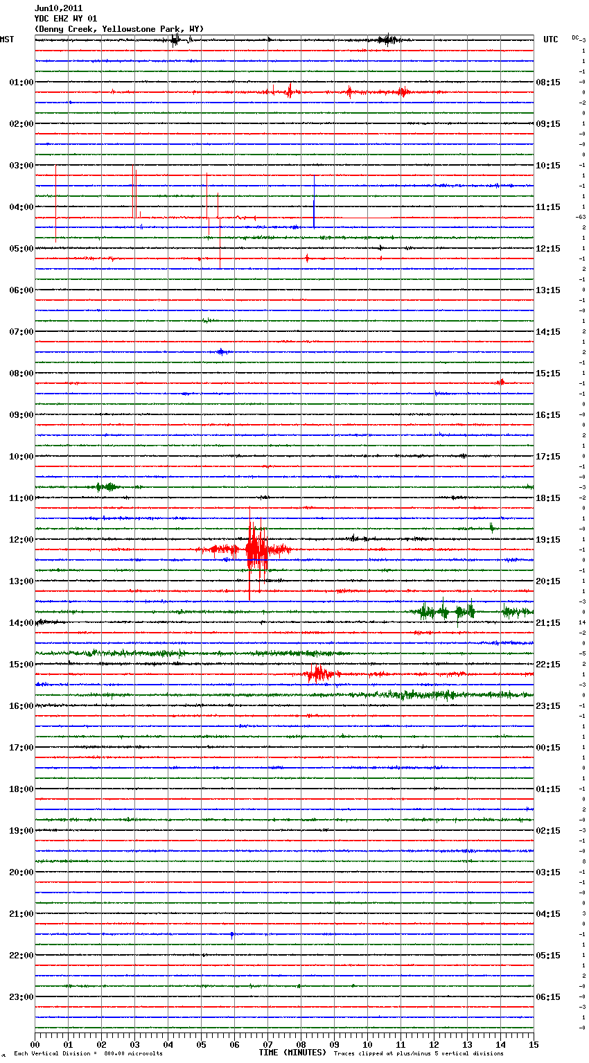
Task: Select the 04:00 MST time label
Action: click(21, 207)
